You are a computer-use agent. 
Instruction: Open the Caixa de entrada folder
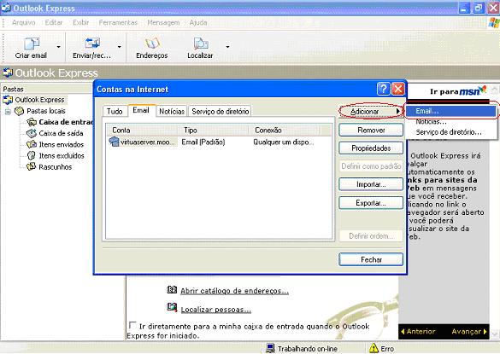tap(65, 122)
